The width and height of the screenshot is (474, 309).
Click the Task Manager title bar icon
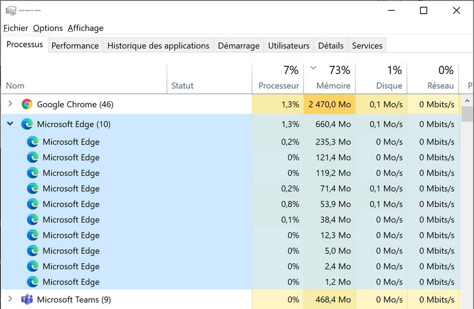[x=11, y=10]
